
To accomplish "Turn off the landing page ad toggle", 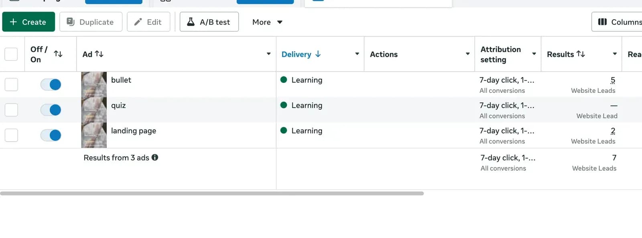I will click(51, 135).
